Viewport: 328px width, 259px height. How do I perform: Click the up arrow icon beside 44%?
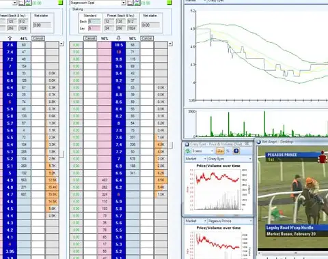pyautogui.click(x=10, y=38)
